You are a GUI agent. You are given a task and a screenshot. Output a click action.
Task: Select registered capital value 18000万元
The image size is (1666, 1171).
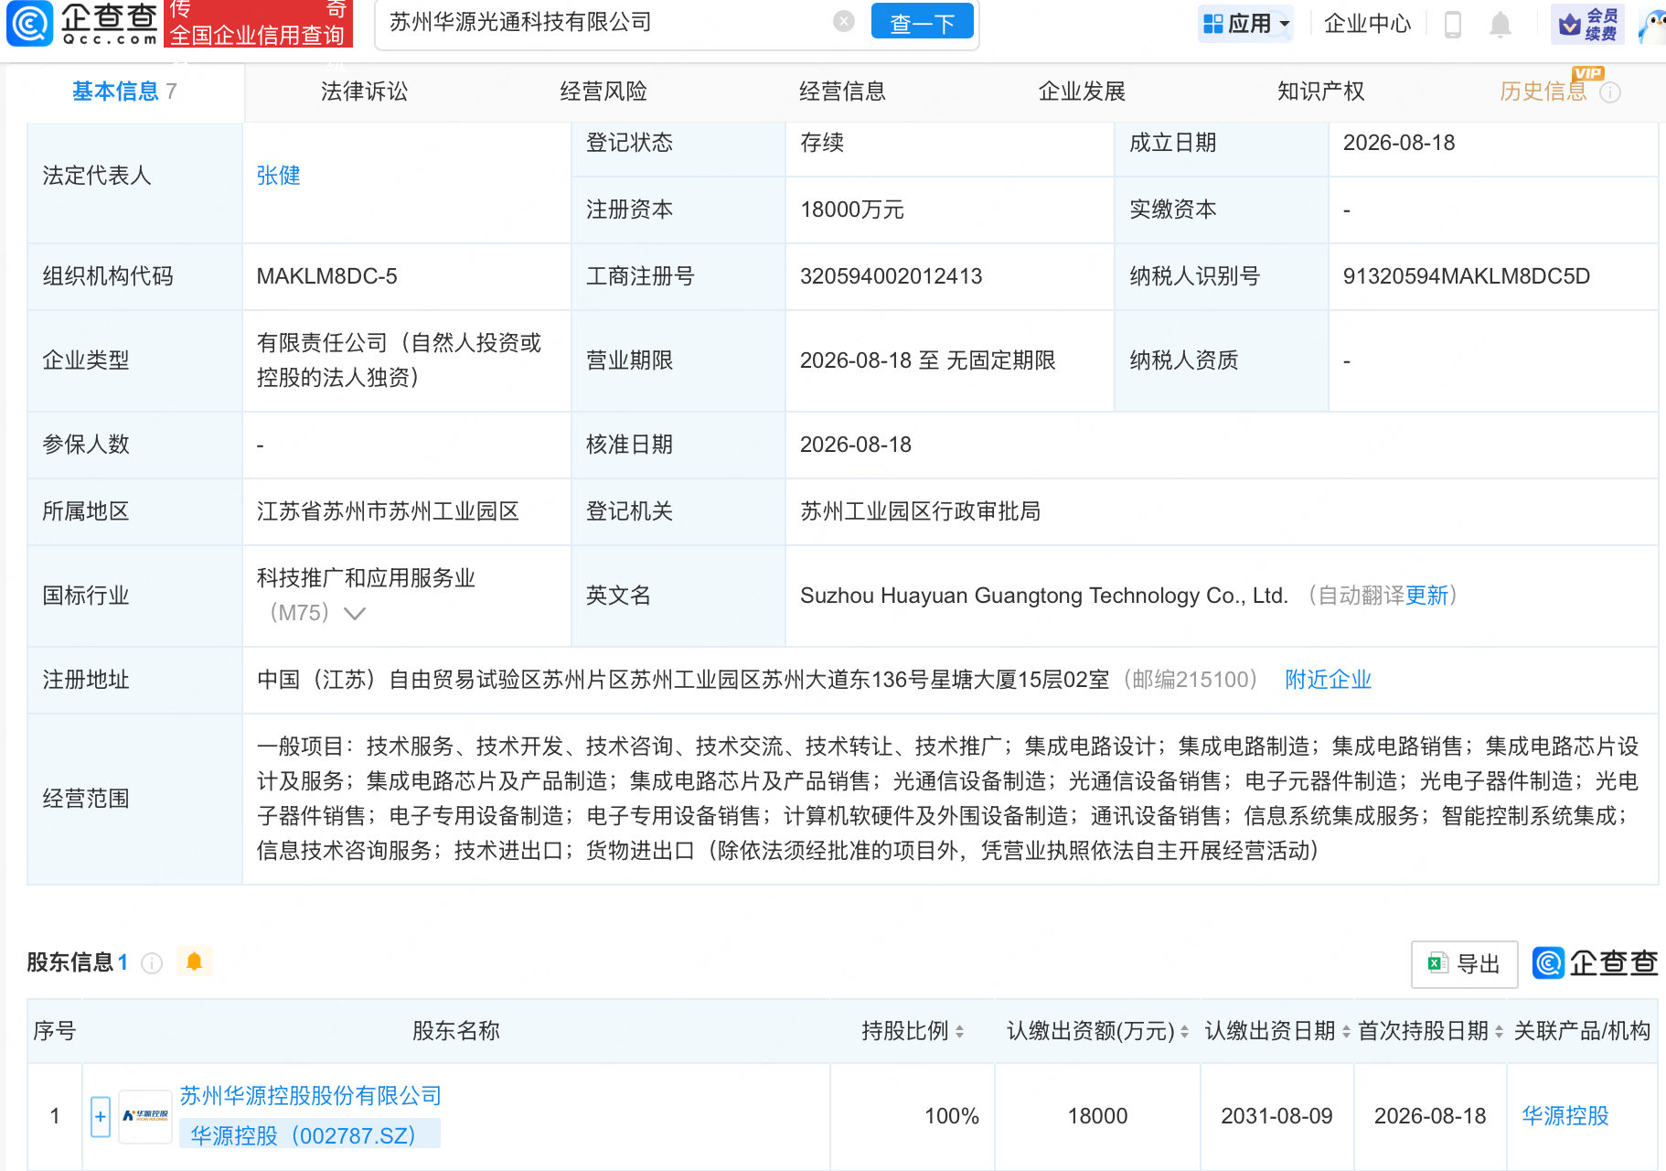pos(851,209)
